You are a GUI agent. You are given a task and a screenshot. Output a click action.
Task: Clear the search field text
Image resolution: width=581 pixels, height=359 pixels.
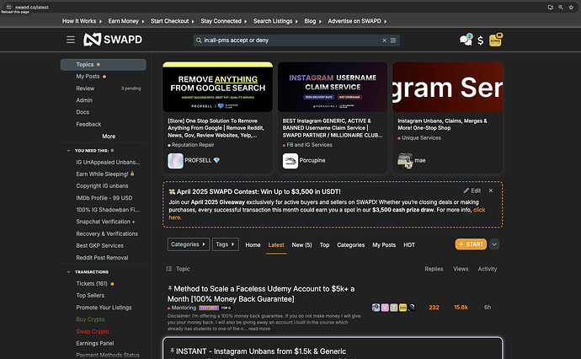coord(384,40)
